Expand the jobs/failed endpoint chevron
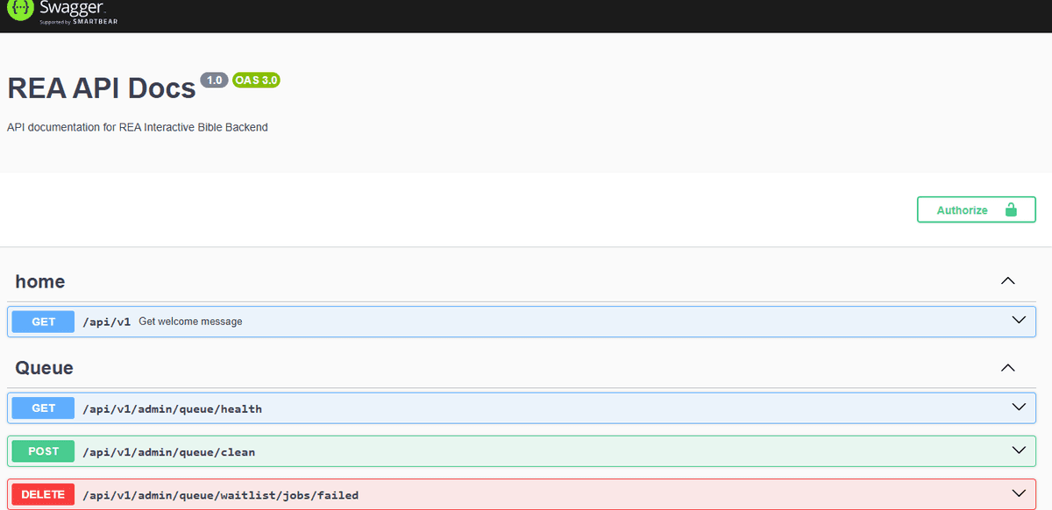This screenshot has width=1052, height=510. (1018, 494)
